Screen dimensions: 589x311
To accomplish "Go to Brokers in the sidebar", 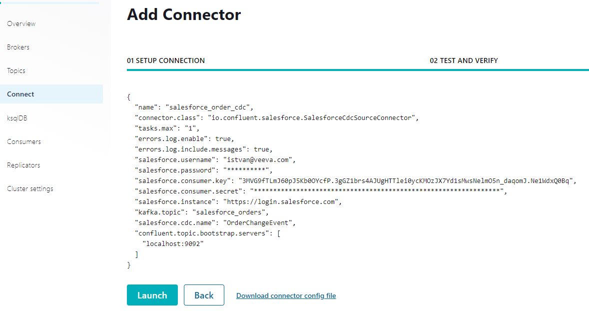I will click(x=18, y=47).
